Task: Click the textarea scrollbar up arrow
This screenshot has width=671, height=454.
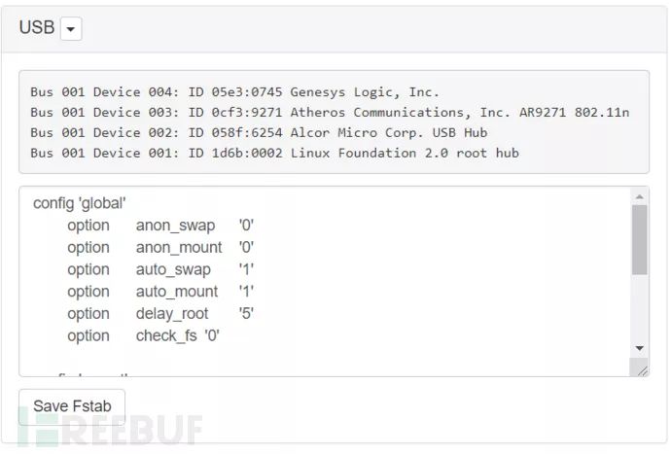Action: click(x=639, y=197)
